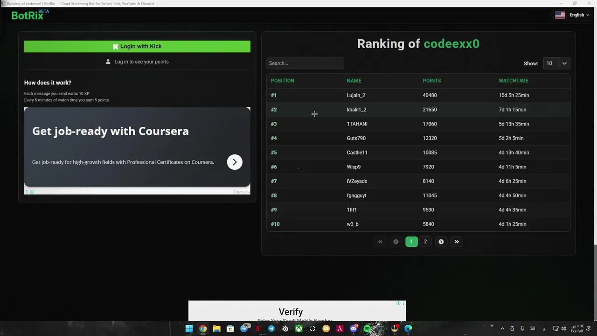The height and width of the screenshot is (336, 597).
Task: Open the Show rows-per-page dropdown
Action: pos(556,63)
